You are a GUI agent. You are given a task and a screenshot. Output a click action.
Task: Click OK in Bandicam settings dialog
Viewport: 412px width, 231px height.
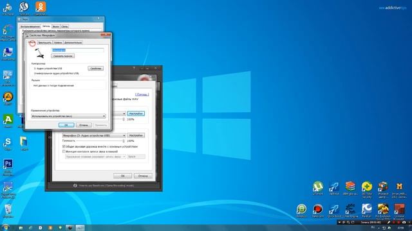tap(122, 176)
